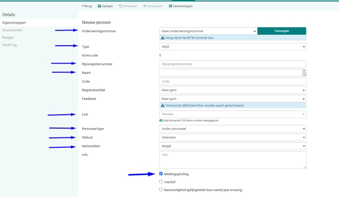Screen dimensions: 339x197
Task: Click the Annuleren undo button
Action: pos(128,6)
